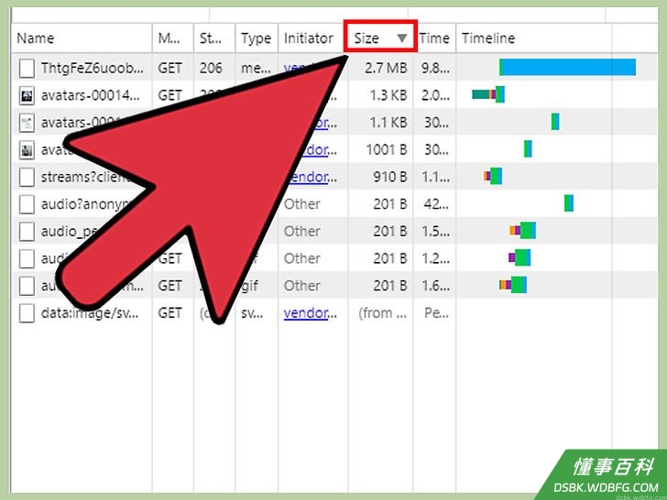The width and height of the screenshot is (667, 500).
Task: Open vendor initiator link in streams row
Action: (312, 178)
